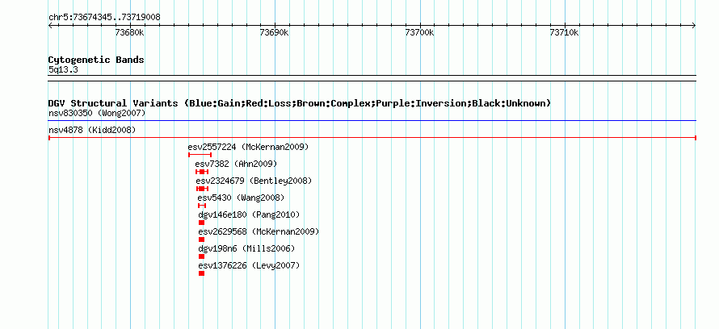The height and width of the screenshot is (329, 719).
Task: Click the red esv2557224 loss glyph
Action: [x=200, y=155]
